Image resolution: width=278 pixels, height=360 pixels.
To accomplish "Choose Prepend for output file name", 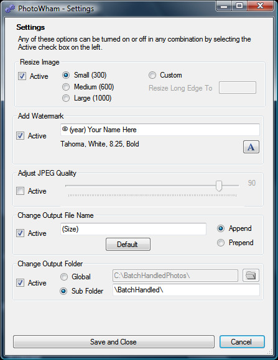I will pos(221,243).
